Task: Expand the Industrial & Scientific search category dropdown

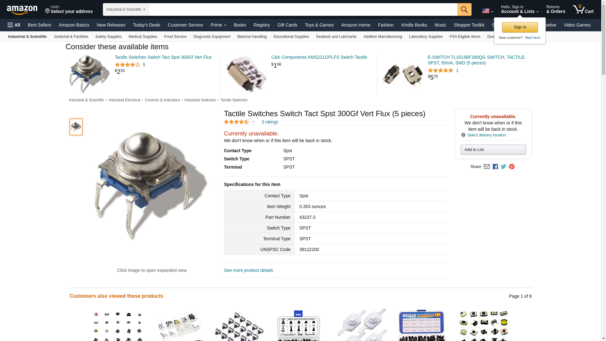Action: [x=126, y=9]
